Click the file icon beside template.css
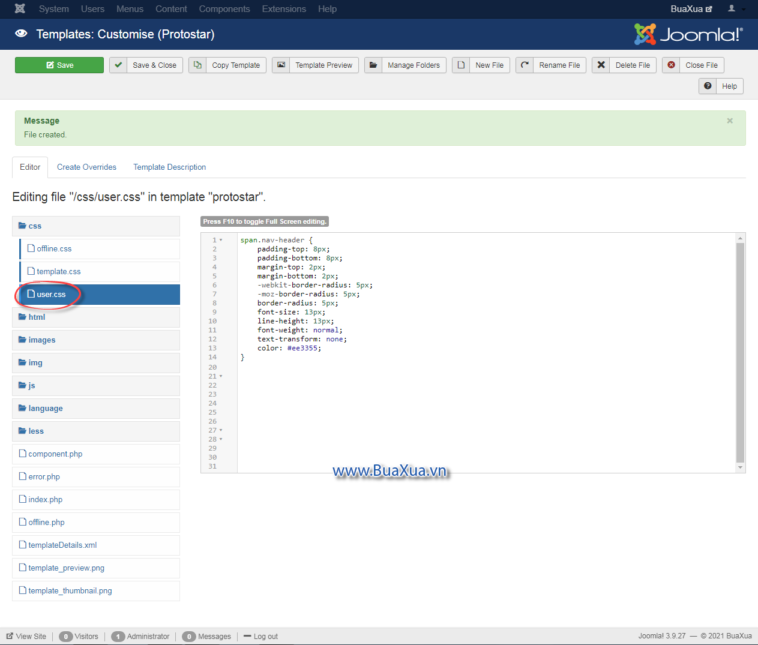 coord(31,271)
